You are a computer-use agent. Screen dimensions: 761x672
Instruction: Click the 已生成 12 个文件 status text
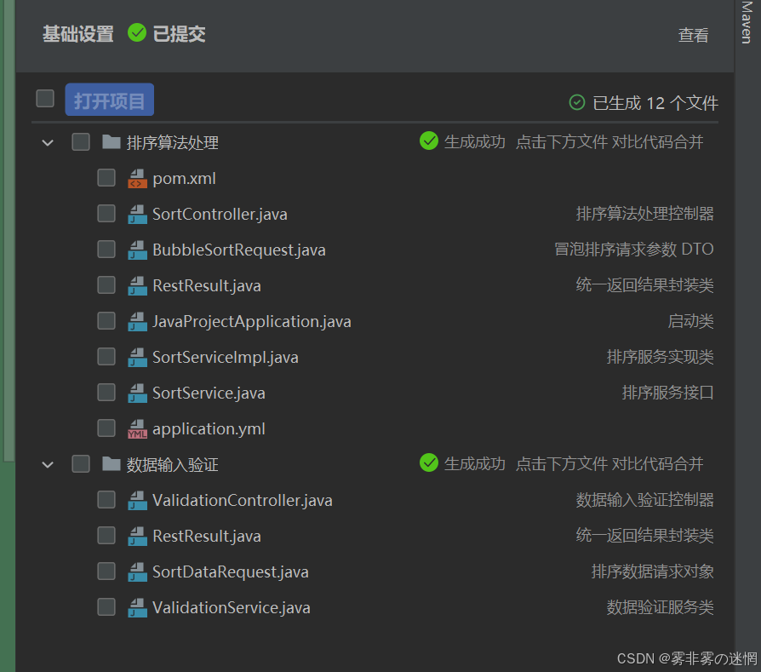pyautogui.click(x=655, y=103)
